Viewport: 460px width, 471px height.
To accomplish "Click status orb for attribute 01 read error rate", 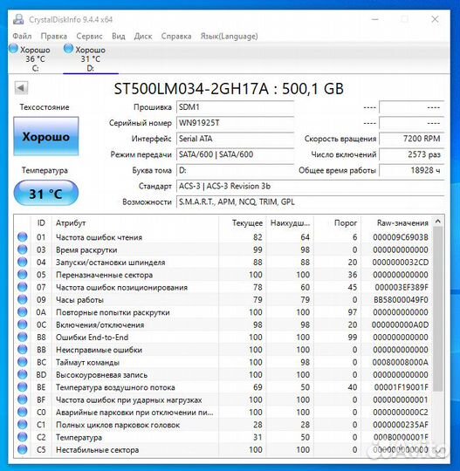I will click(22, 237).
